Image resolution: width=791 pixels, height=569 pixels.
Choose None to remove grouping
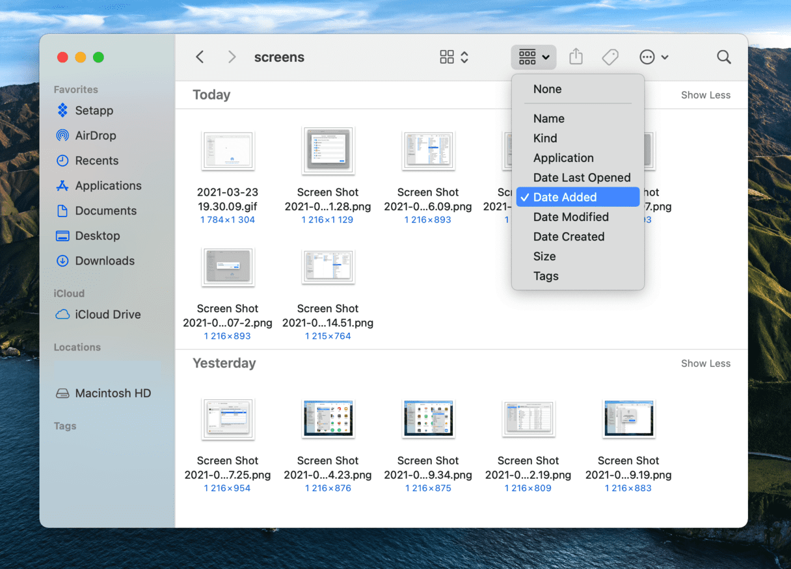point(547,89)
